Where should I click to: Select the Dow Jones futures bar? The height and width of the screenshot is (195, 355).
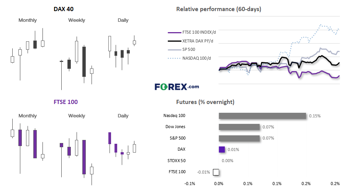click(x=239, y=127)
